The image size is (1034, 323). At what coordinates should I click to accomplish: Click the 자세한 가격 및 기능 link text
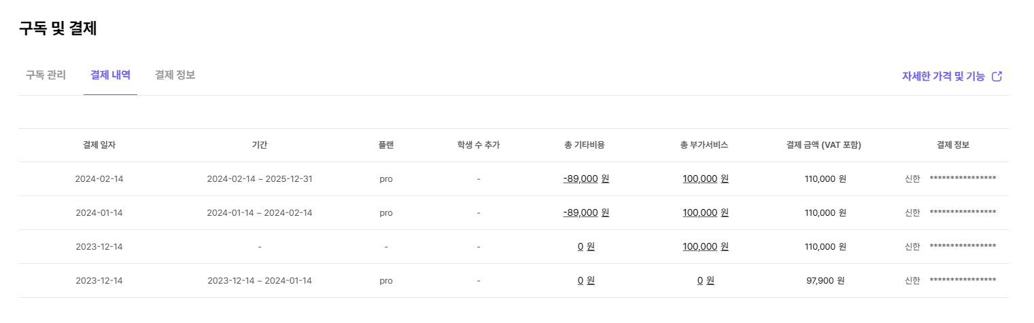(x=943, y=76)
